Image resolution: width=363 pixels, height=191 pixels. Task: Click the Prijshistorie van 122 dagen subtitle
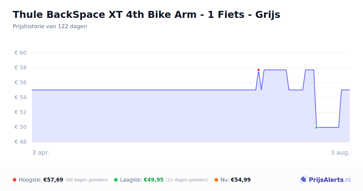50,26
